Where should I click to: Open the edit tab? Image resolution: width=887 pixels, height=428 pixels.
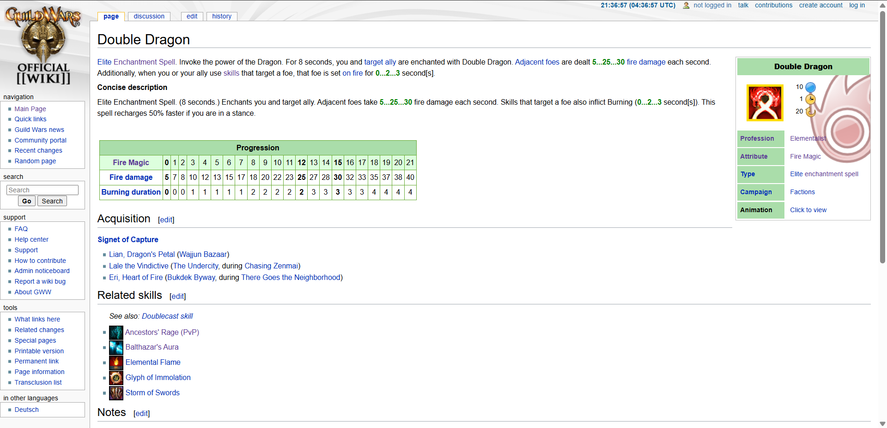point(192,16)
